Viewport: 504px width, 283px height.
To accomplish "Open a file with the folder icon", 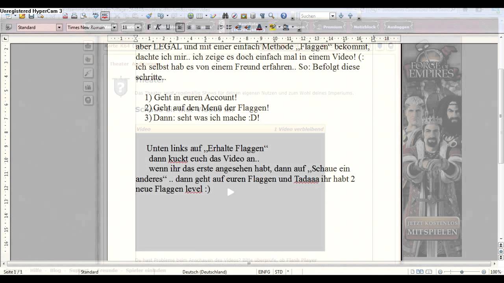I will coord(22,16).
